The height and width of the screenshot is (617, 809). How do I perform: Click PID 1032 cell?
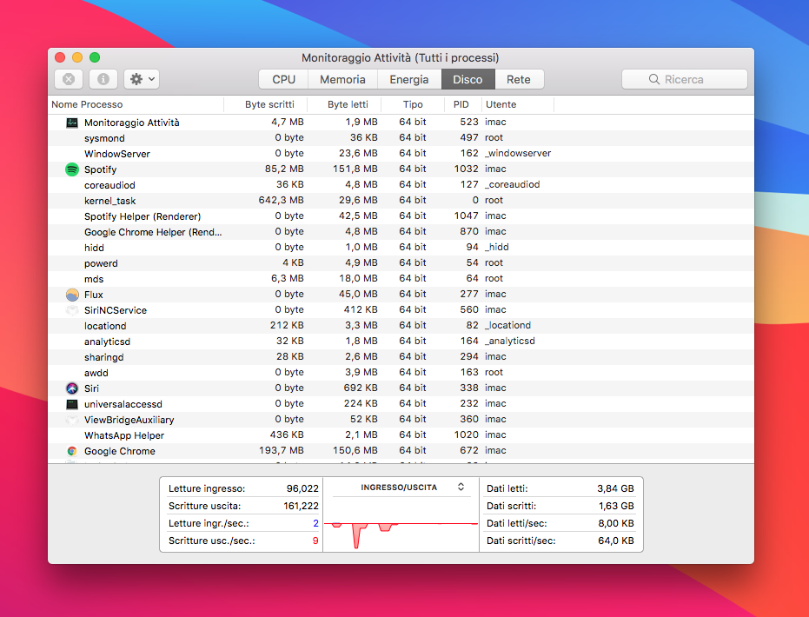point(466,169)
